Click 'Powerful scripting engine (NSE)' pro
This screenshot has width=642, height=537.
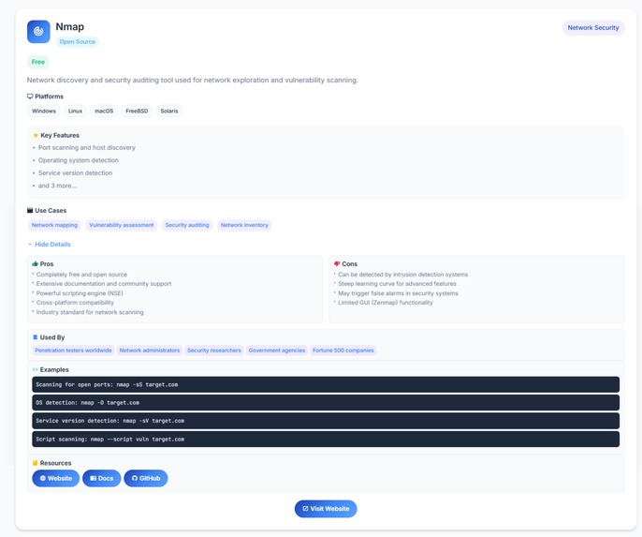click(80, 293)
